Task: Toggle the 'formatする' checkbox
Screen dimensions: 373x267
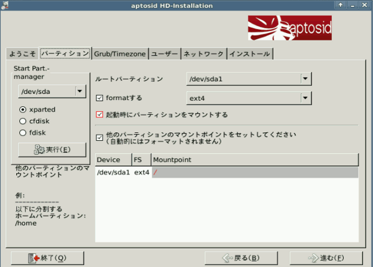Action: point(99,98)
